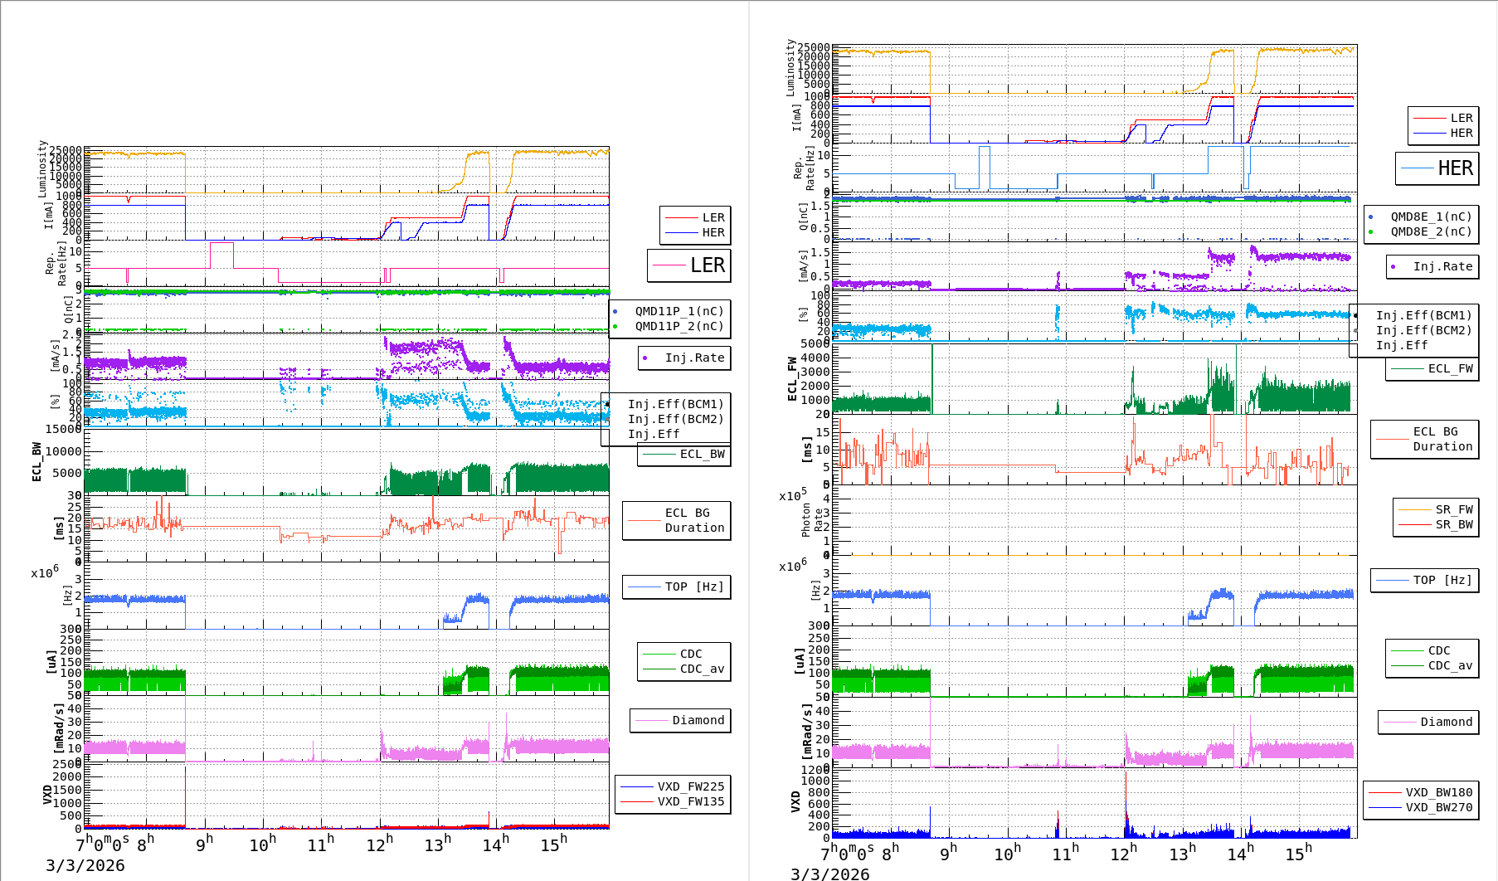
Task: Click the ECL_BW legend label
Action: pyautogui.click(x=702, y=454)
